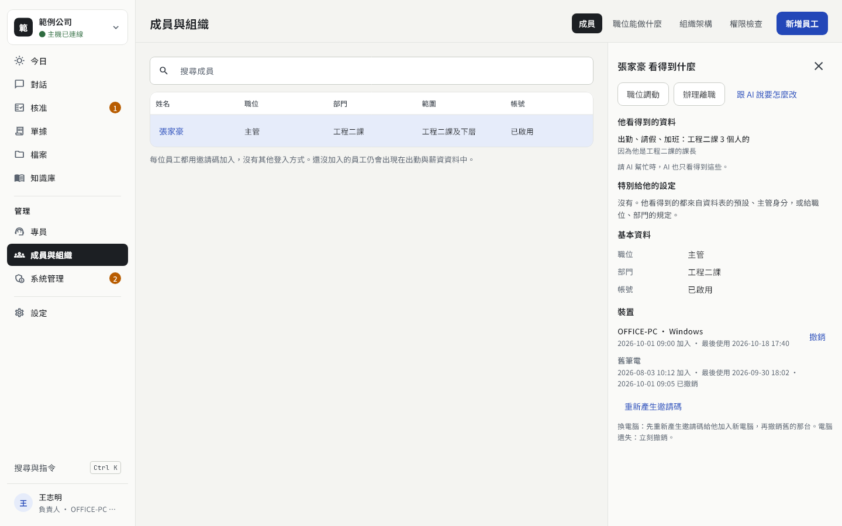This screenshot has height=526, width=842.
Task: Open 對話 via its chat bubble icon
Action: click(x=19, y=84)
